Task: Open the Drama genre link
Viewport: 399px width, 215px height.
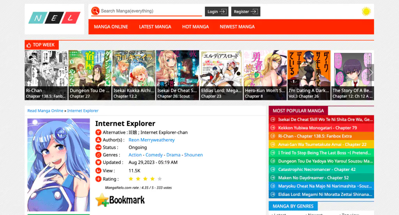Action: 173,155
